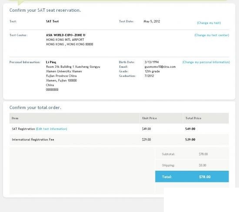The height and width of the screenshot is (212, 239).
Task: Click the test date May 5, 2012
Action: 152,21
